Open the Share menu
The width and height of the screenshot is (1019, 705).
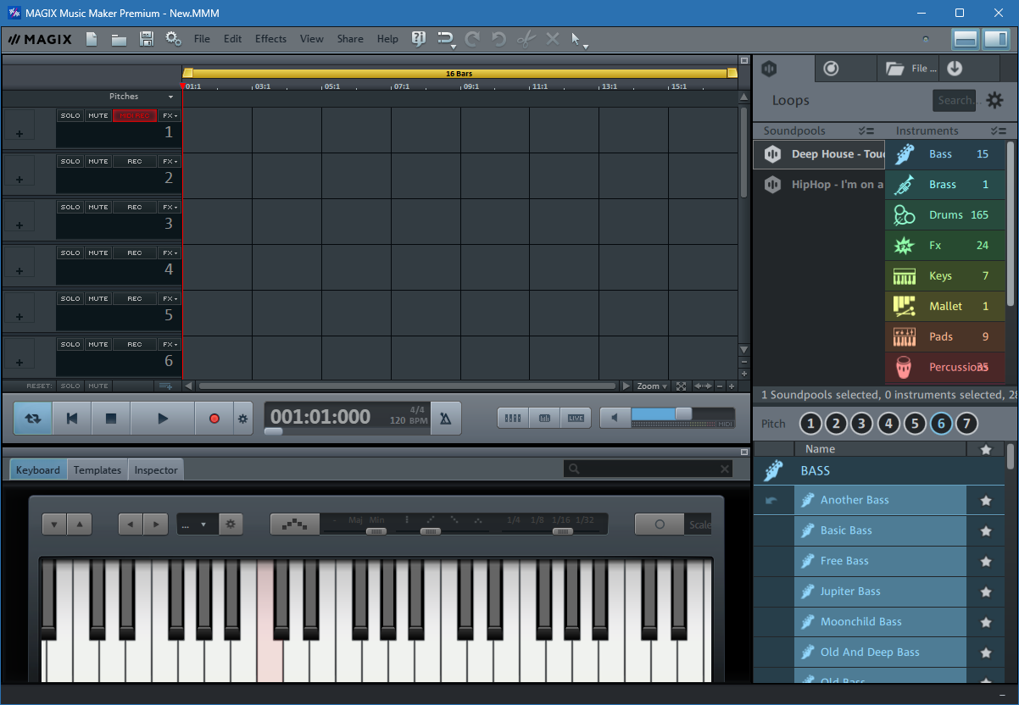350,39
